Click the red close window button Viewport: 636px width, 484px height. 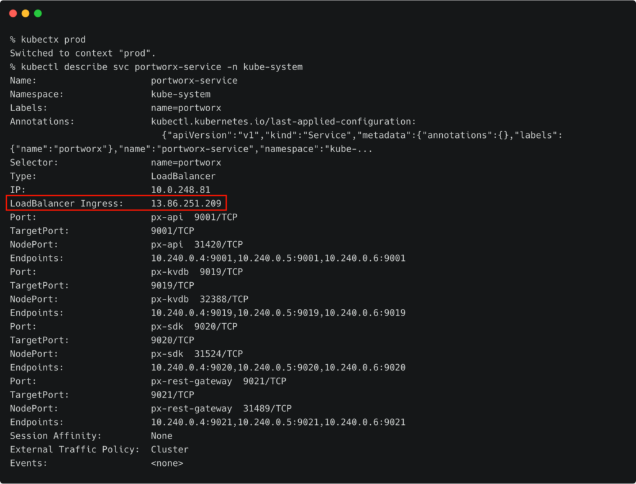[x=13, y=13]
